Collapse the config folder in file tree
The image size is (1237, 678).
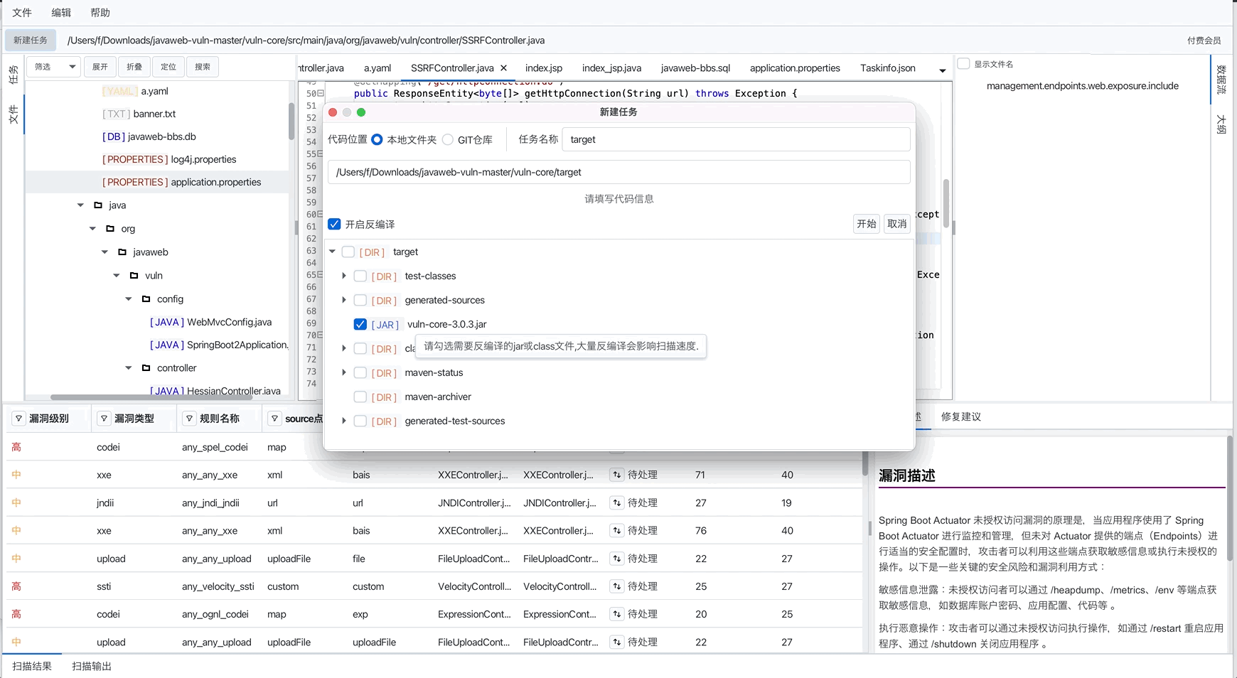pos(129,298)
